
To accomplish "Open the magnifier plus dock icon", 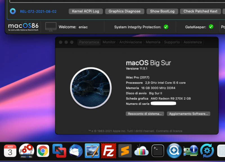I will pos(174,151).
